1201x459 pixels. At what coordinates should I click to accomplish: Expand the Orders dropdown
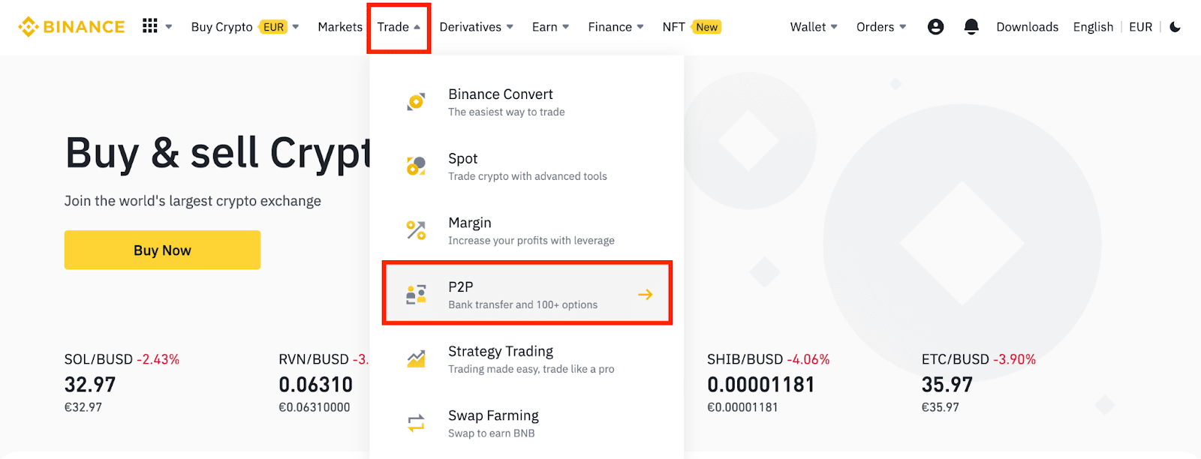coord(879,25)
